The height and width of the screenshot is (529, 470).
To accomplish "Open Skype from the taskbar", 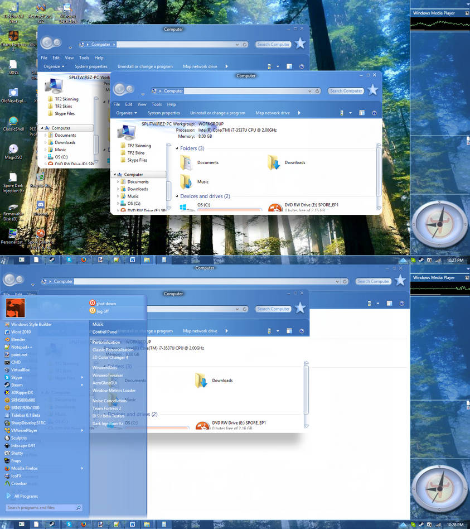I will coord(69,525).
